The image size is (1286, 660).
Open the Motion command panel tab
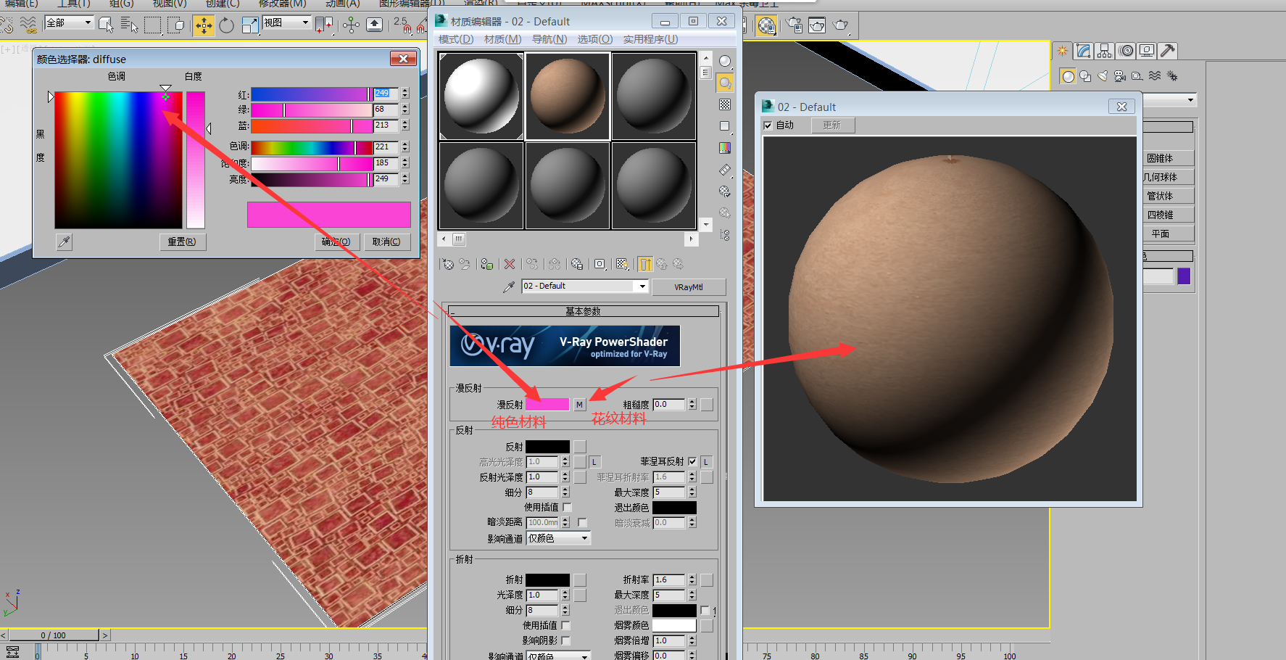click(x=1126, y=51)
